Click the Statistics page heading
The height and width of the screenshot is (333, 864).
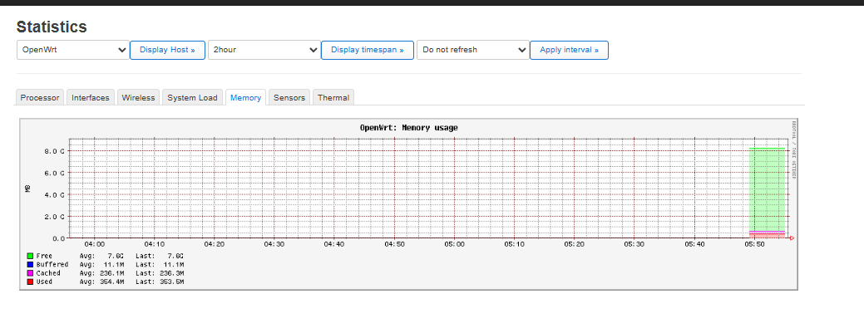tap(52, 27)
